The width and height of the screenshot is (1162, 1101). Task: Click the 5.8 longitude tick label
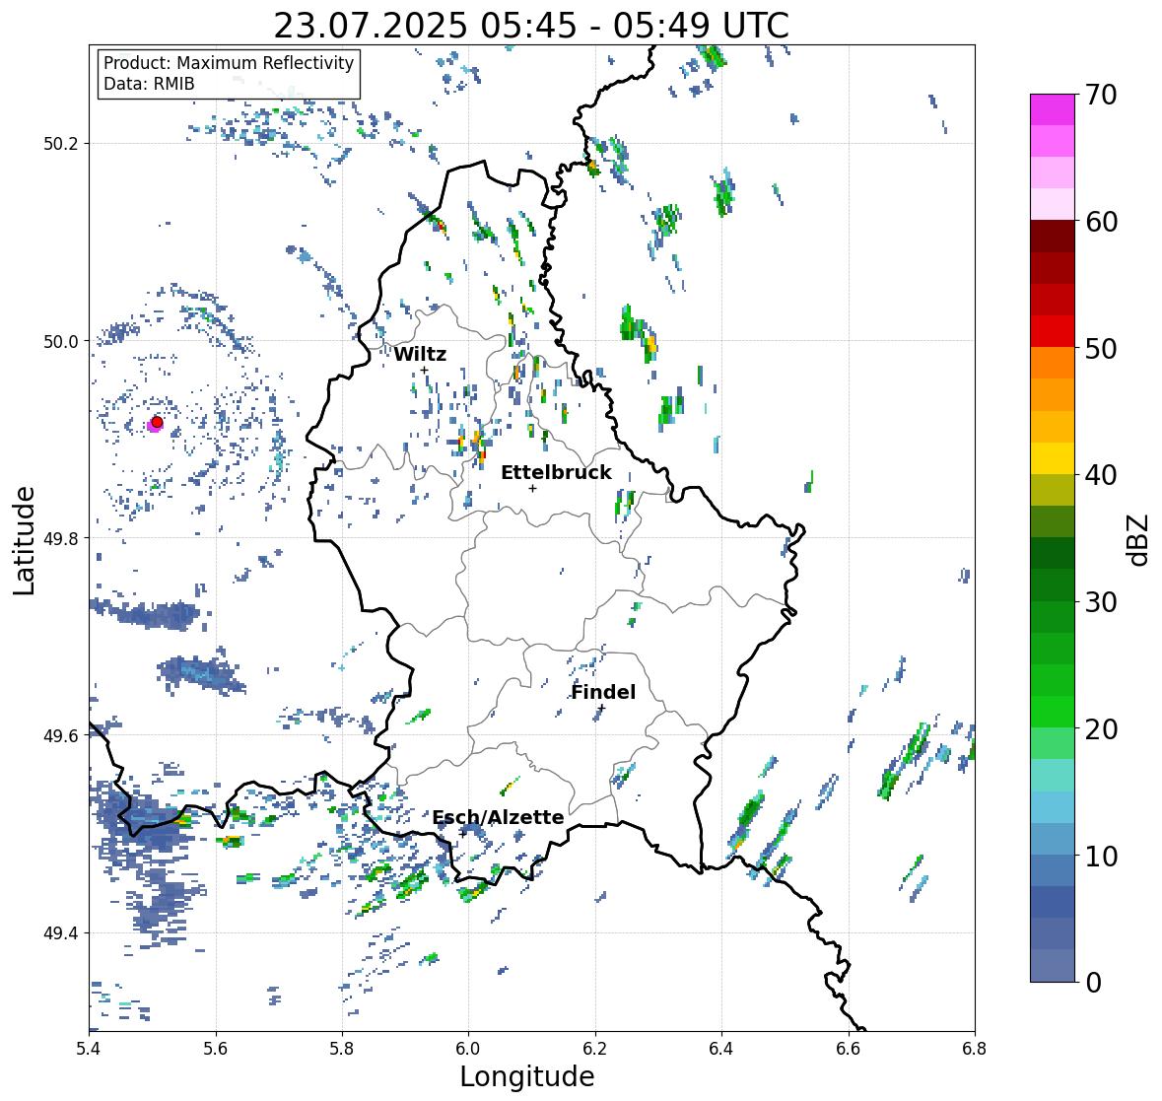(x=342, y=1049)
